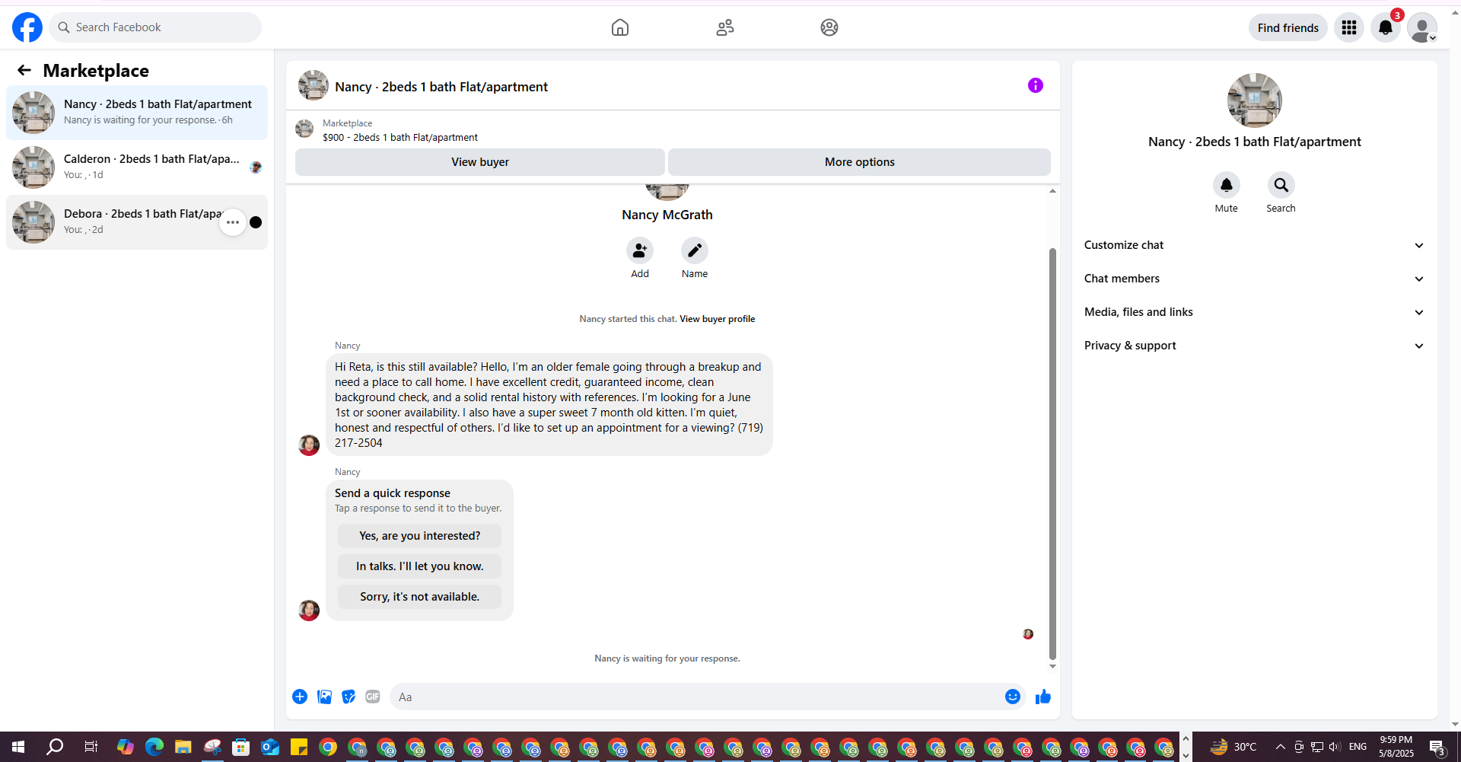Click the Facebook logo
This screenshot has height=762, width=1461.
click(27, 27)
